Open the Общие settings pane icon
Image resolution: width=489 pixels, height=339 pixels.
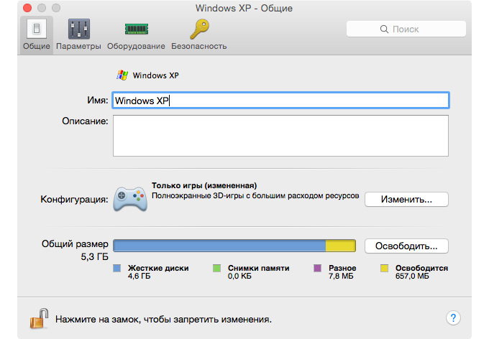point(36,29)
